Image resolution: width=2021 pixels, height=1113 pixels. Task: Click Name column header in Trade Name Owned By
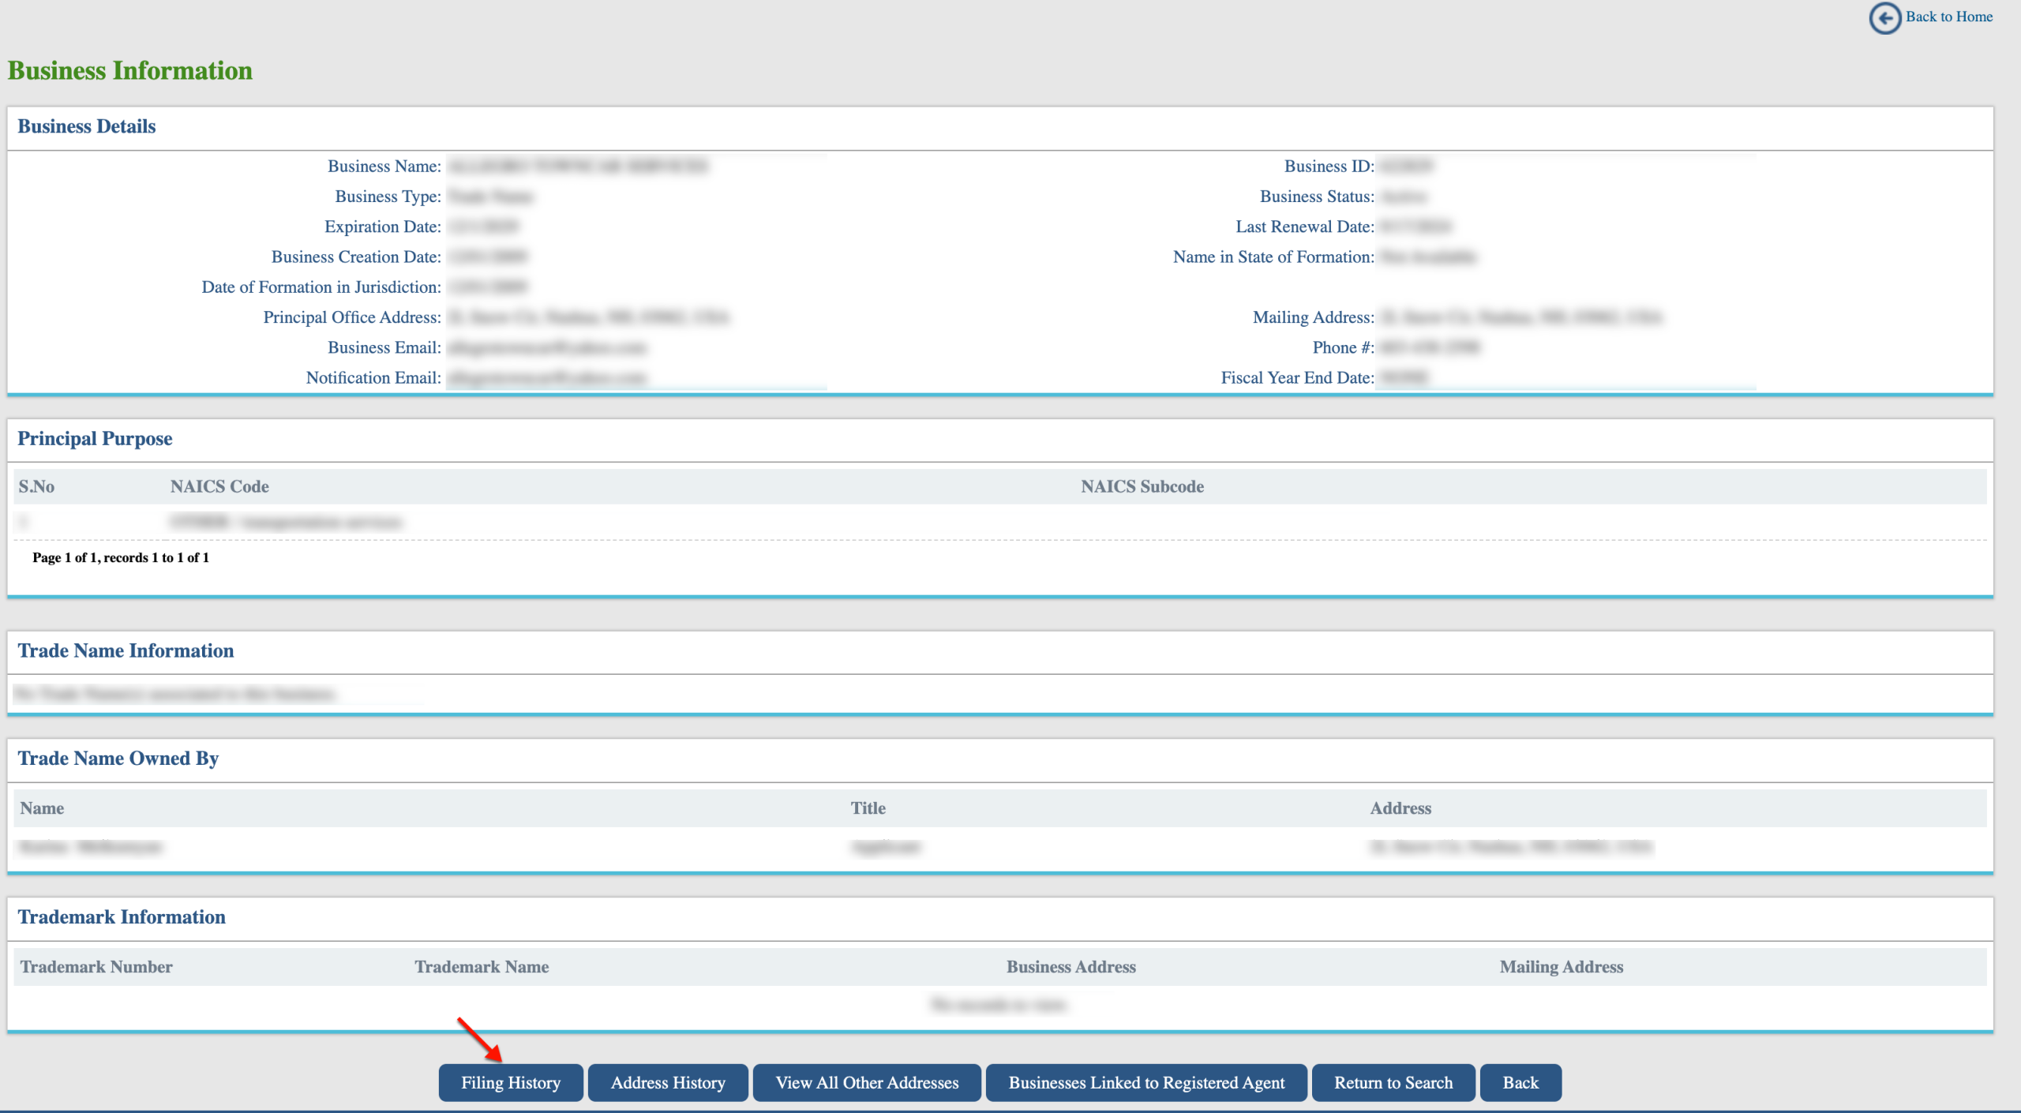point(42,808)
